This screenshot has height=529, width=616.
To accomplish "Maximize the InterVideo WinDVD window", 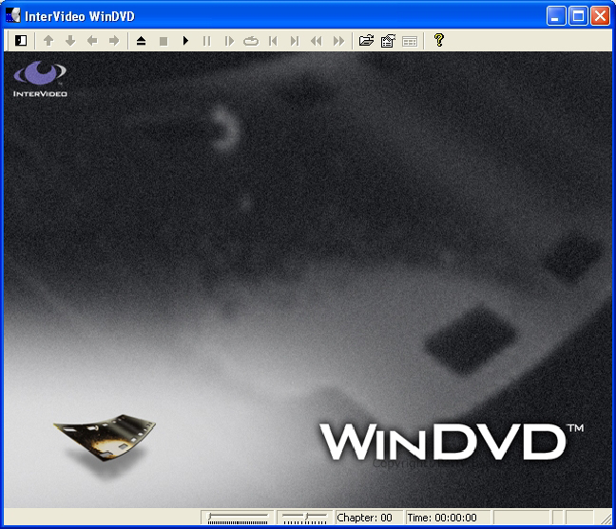I will pyautogui.click(x=578, y=16).
